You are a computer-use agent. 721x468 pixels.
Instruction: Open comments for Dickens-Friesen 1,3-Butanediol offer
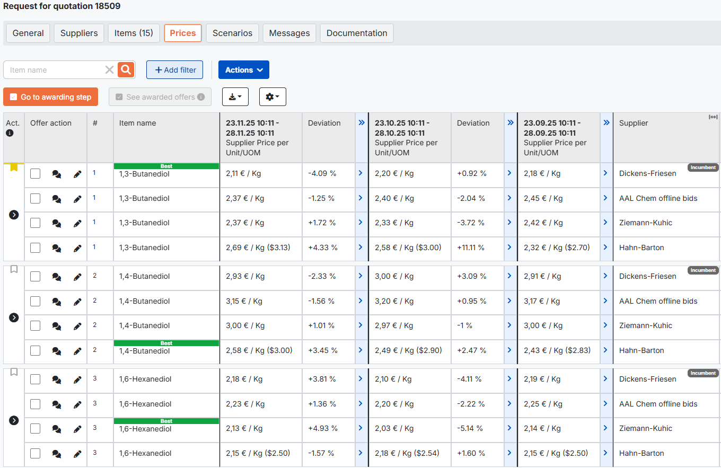[57, 174]
